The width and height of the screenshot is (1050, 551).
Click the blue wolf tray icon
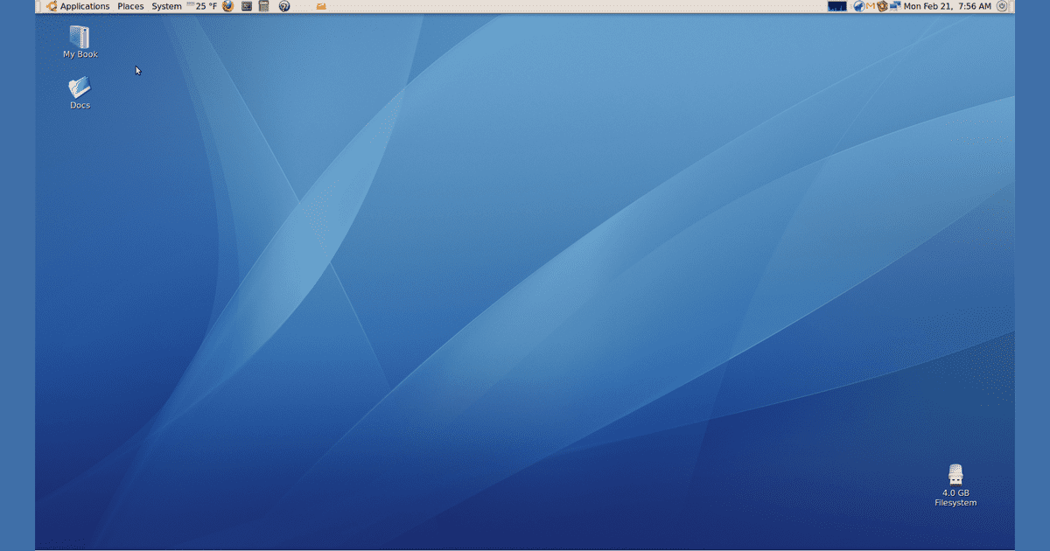(859, 6)
